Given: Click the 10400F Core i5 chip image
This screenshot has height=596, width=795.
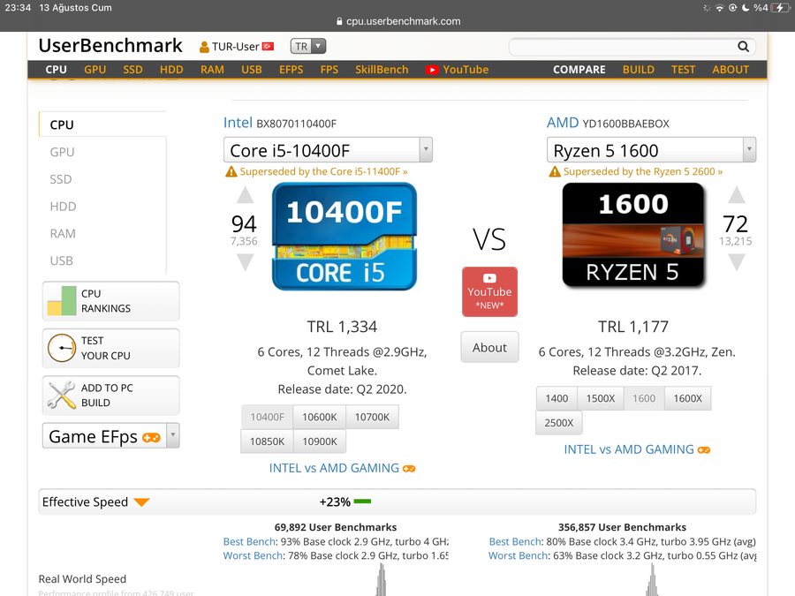Looking at the screenshot, I should tap(344, 236).
